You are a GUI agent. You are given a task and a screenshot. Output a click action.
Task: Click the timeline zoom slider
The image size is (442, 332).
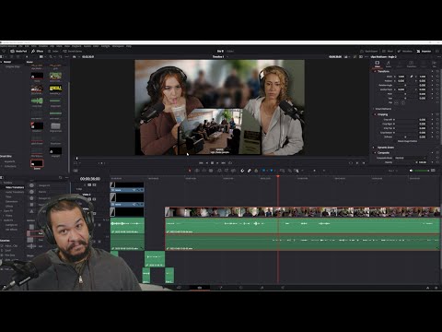313,171
